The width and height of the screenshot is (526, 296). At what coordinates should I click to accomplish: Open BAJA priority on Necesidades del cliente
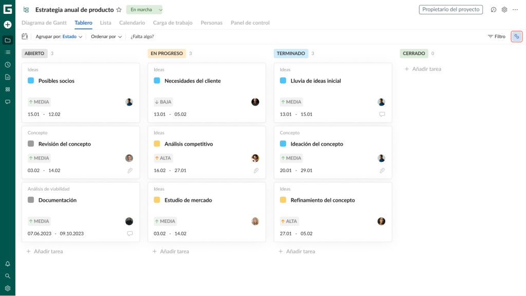tap(163, 102)
